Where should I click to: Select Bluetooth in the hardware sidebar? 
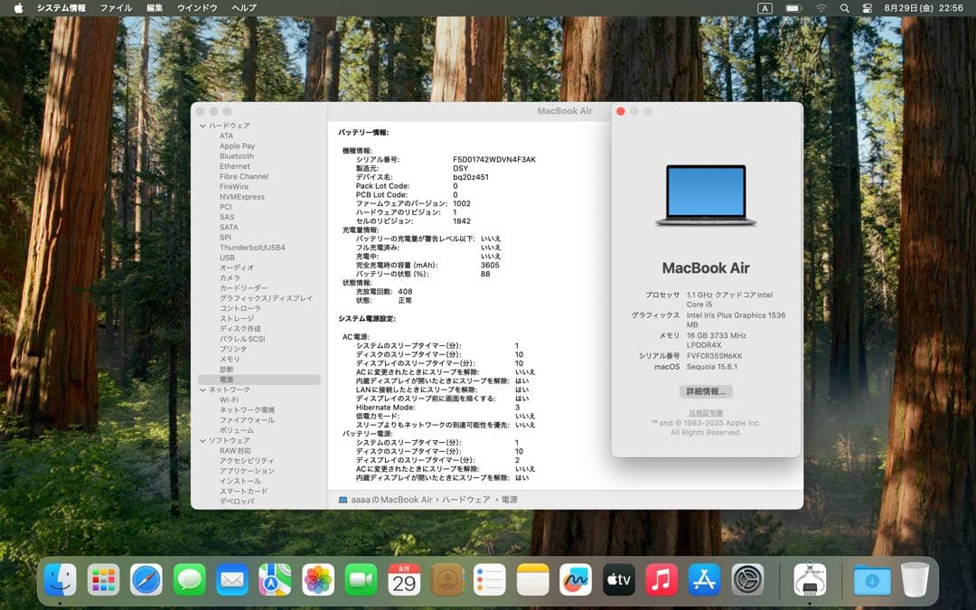coord(238,155)
